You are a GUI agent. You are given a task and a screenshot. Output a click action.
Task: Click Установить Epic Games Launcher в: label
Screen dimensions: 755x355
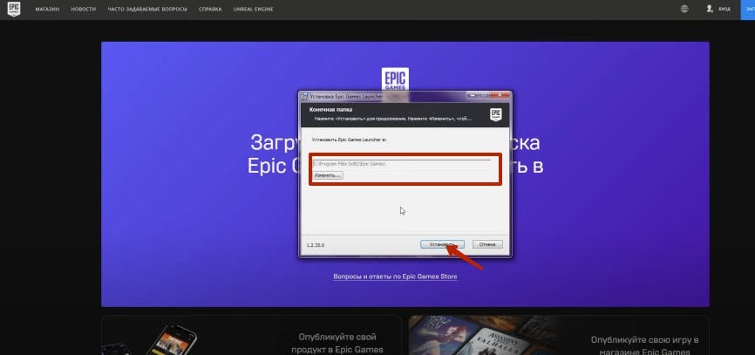(349, 140)
